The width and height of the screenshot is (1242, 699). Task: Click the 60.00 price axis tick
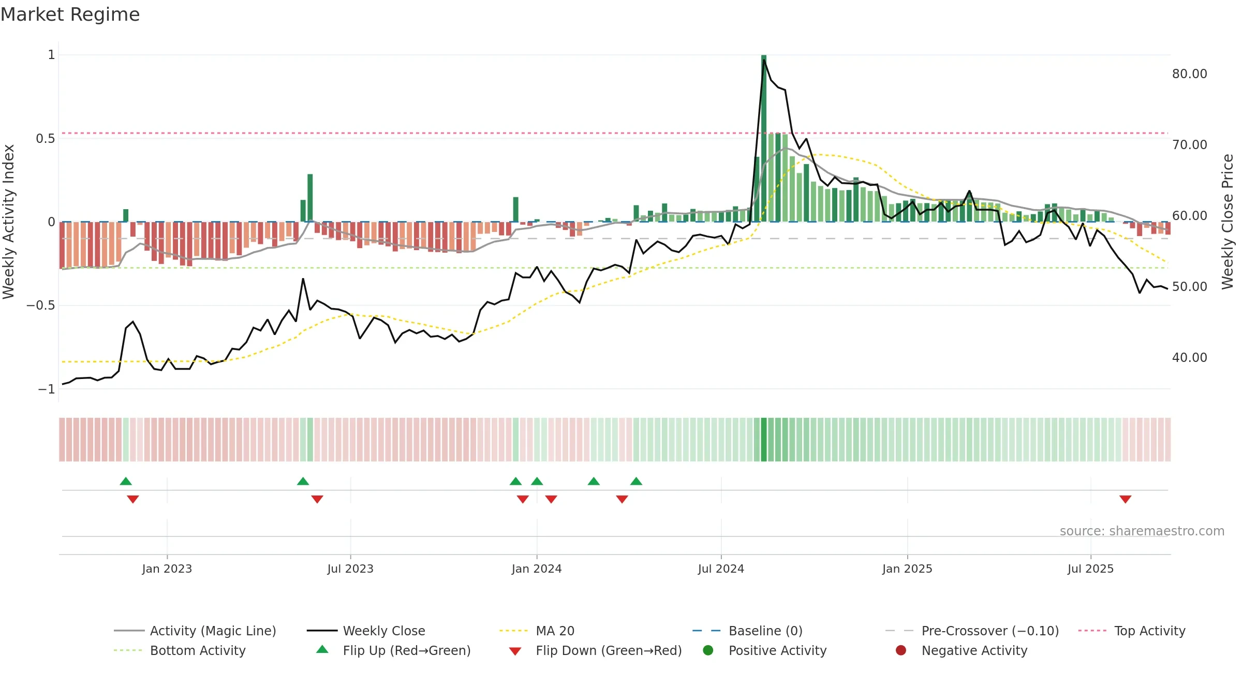[1190, 216]
